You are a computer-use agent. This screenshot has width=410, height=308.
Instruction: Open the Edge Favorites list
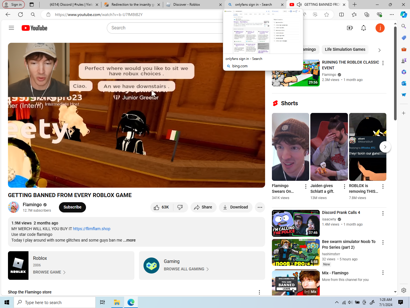354,15
